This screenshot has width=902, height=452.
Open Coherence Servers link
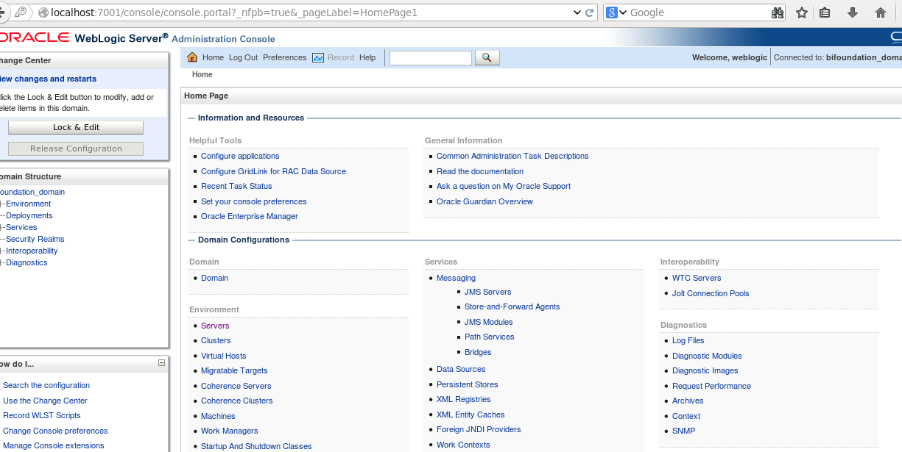(236, 386)
